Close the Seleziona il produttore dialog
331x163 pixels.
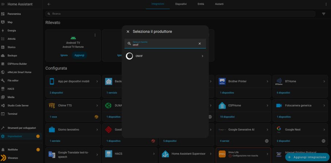coord(128,32)
